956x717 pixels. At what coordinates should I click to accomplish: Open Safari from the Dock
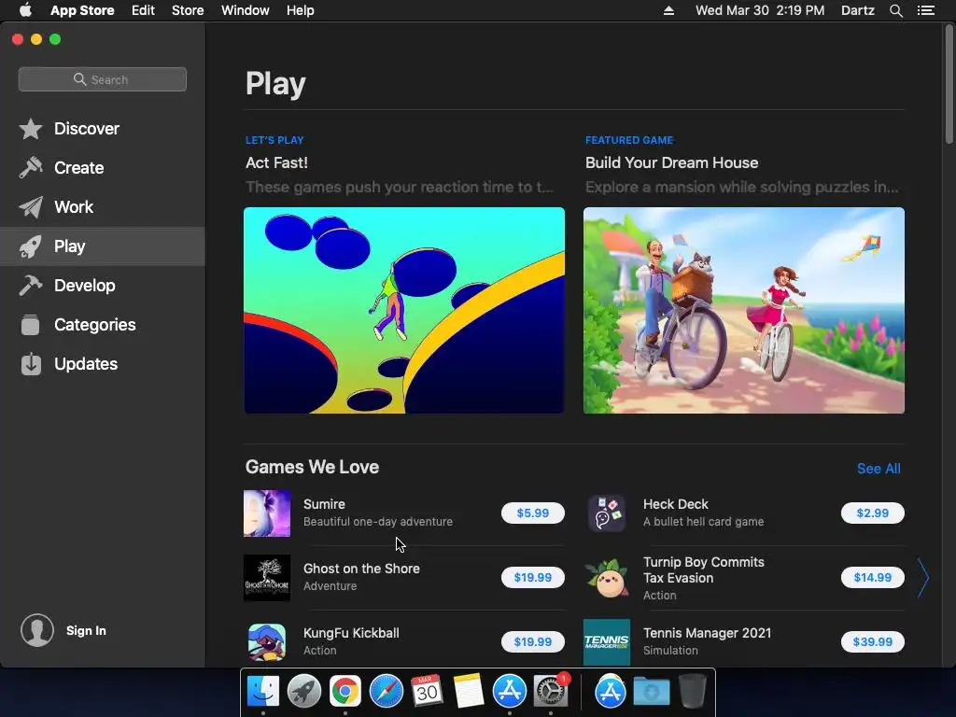click(x=386, y=692)
